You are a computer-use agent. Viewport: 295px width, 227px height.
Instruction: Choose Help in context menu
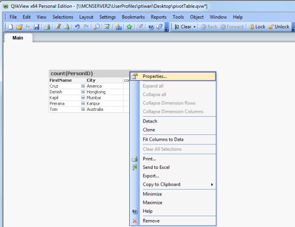click(173, 211)
